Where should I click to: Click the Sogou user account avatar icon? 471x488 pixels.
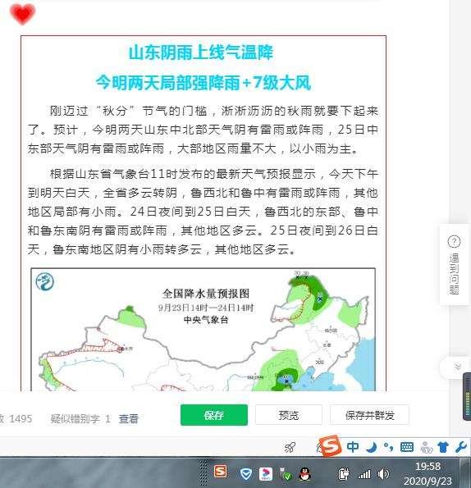pos(426,448)
